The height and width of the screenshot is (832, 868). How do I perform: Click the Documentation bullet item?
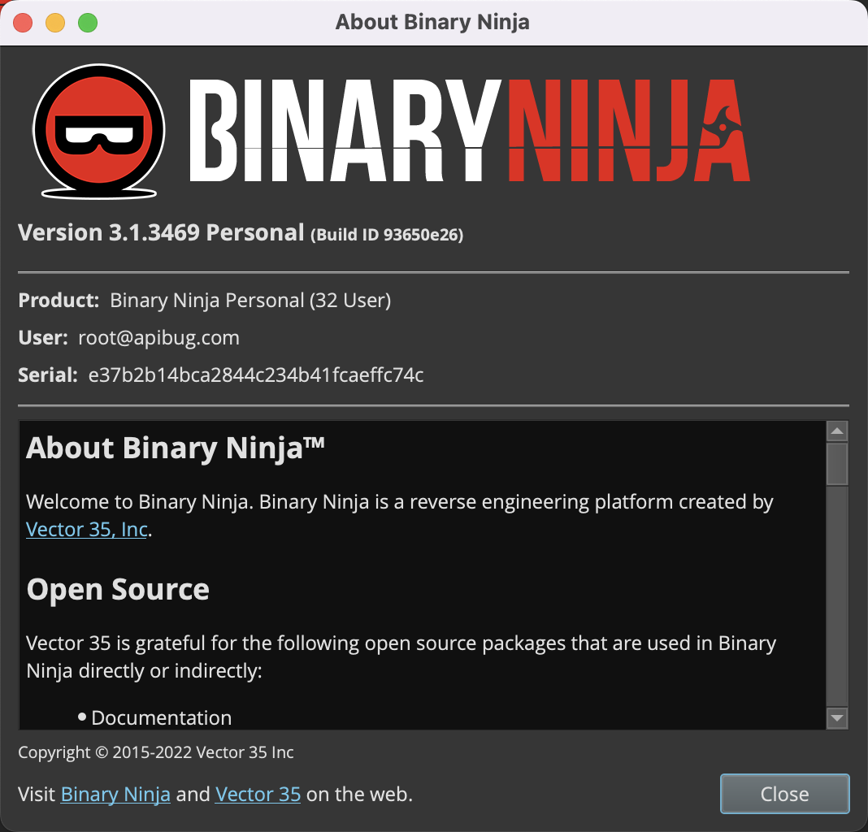point(161,717)
